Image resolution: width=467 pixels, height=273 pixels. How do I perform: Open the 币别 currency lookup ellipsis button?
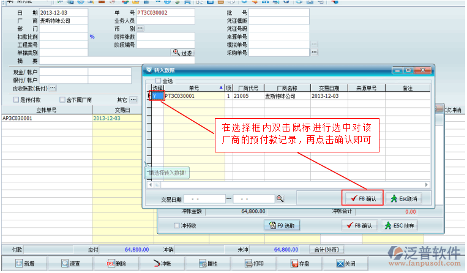[x=140, y=29]
